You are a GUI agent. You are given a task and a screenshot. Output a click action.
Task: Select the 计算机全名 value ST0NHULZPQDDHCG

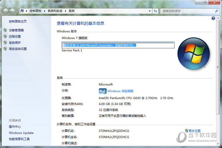coord(114,137)
